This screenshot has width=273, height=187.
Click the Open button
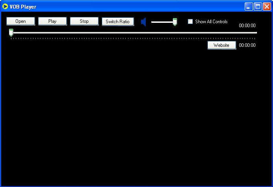(21, 21)
